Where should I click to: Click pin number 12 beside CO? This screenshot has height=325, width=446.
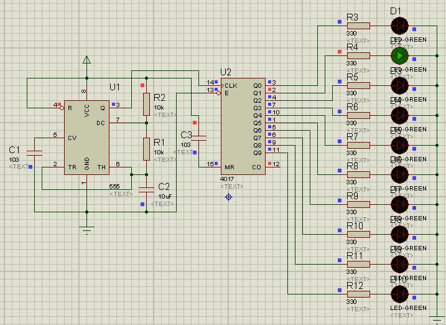(276, 164)
